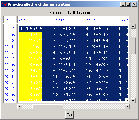Click row header 1.8
The height and width of the screenshot is (120, 139).
(10, 41)
